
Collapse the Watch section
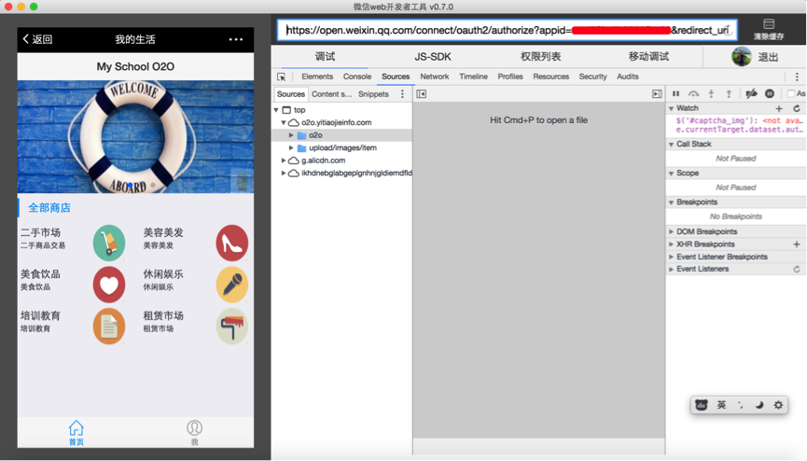point(671,108)
